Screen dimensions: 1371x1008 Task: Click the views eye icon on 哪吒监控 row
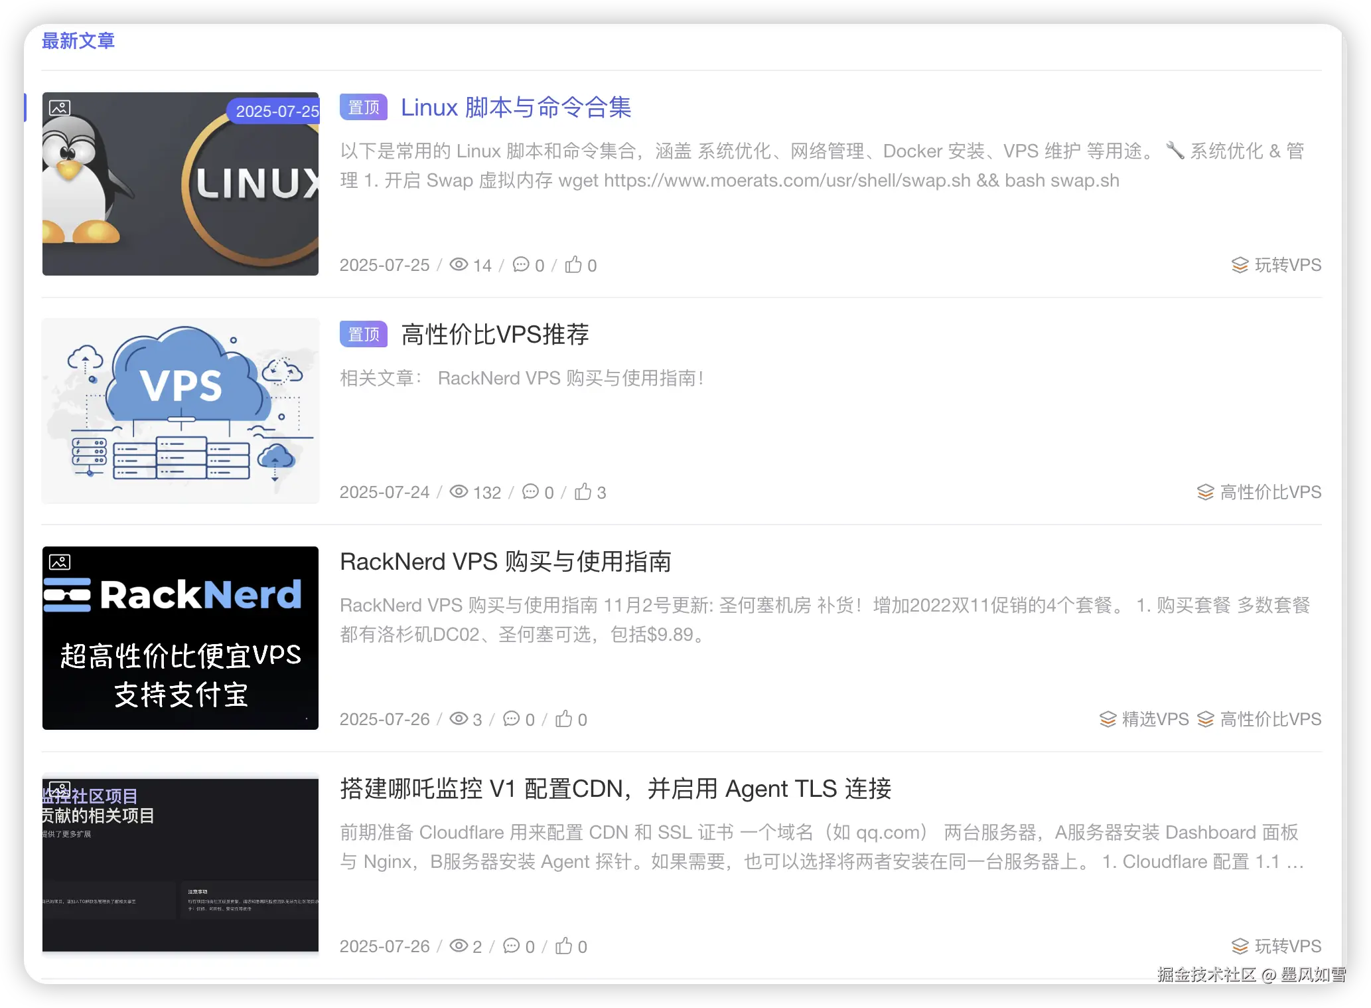459,946
